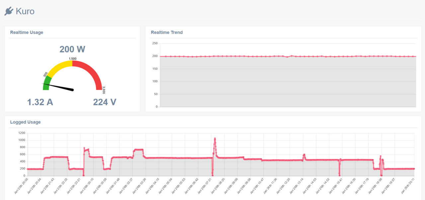Click the 200 W power reading

(72, 49)
